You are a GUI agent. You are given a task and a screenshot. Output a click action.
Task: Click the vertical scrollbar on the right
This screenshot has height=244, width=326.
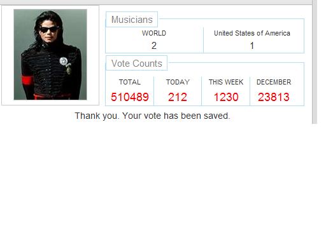pos(315,62)
